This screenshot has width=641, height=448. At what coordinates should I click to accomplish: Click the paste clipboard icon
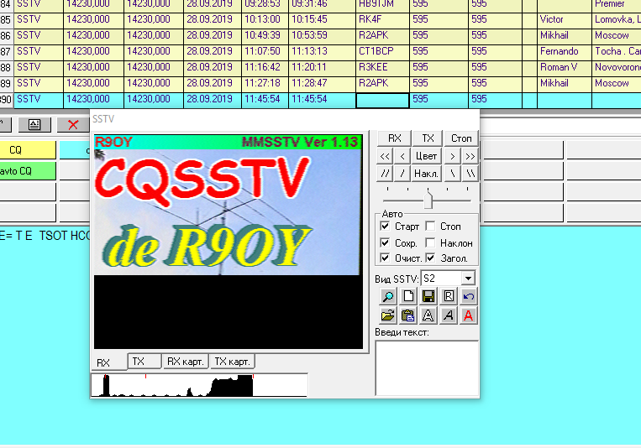[407, 315]
